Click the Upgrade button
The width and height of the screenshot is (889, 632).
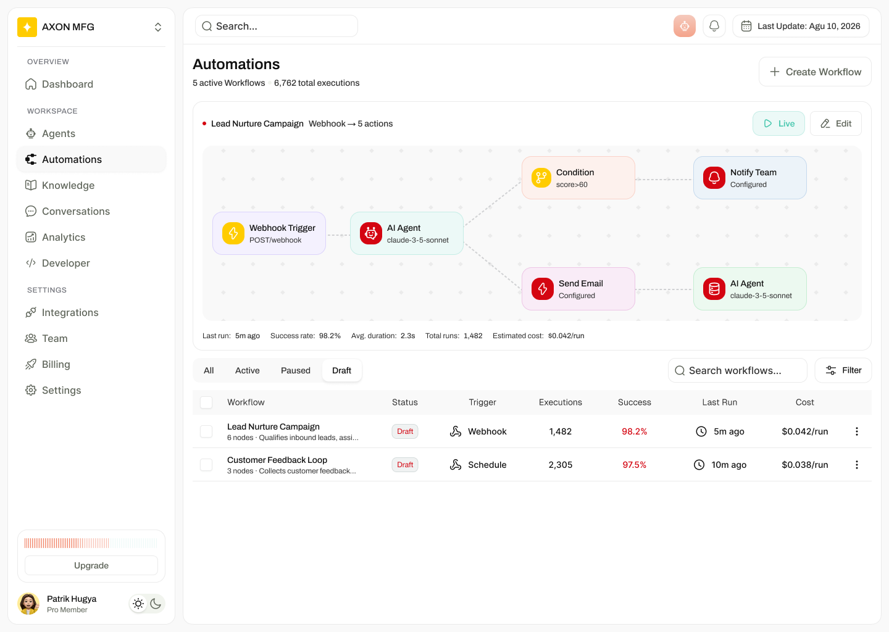[x=91, y=565]
